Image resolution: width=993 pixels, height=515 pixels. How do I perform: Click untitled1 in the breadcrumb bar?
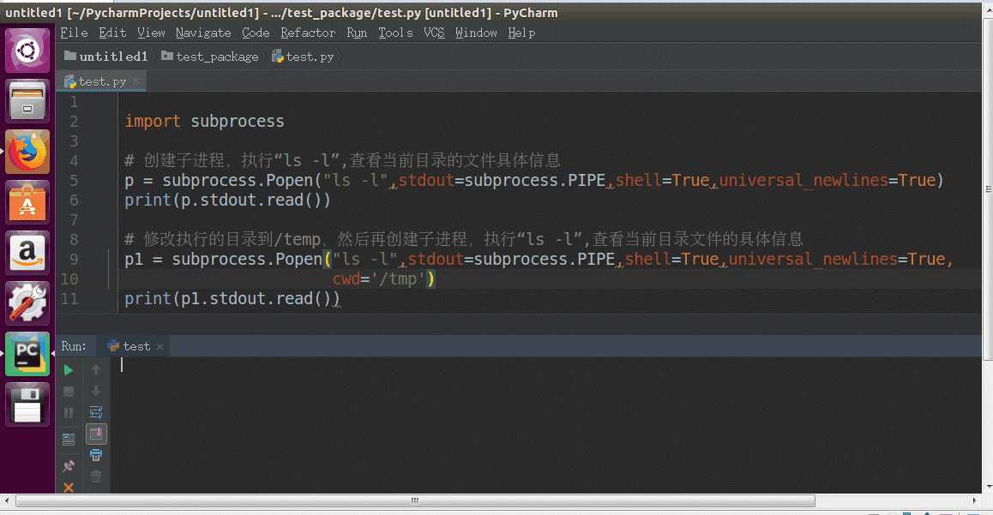(106, 57)
